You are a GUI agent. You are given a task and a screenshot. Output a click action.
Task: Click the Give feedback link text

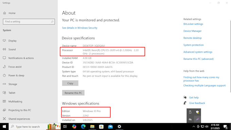point(197,103)
